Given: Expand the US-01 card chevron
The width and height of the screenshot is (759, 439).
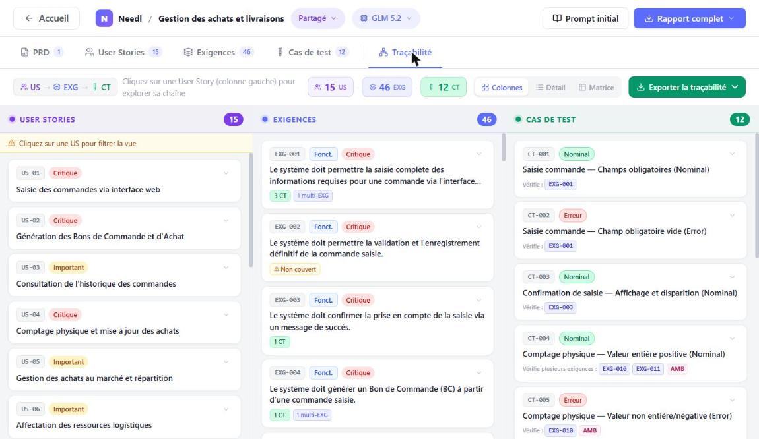Looking at the screenshot, I should coord(226,173).
